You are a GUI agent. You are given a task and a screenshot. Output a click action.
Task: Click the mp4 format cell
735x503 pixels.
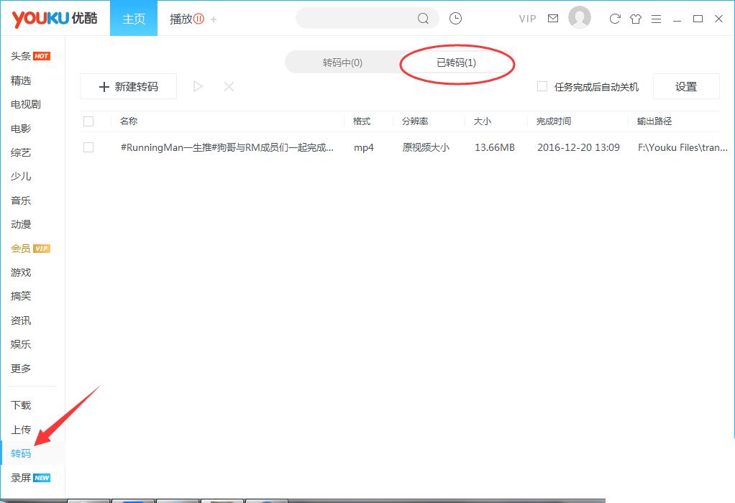[x=364, y=148]
